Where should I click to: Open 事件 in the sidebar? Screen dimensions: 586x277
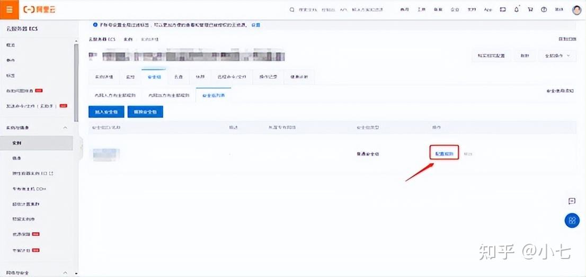click(x=11, y=60)
